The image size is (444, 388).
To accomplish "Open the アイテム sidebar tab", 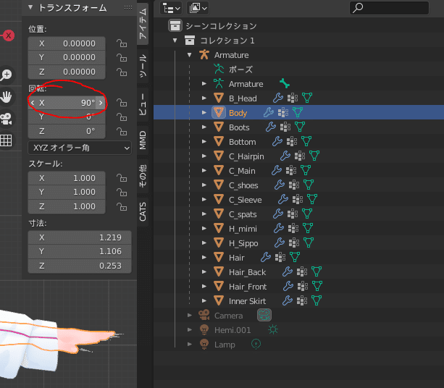I will click(x=143, y=24).
